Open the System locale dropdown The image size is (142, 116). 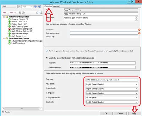pyautogui.click(x=112, y=89)
